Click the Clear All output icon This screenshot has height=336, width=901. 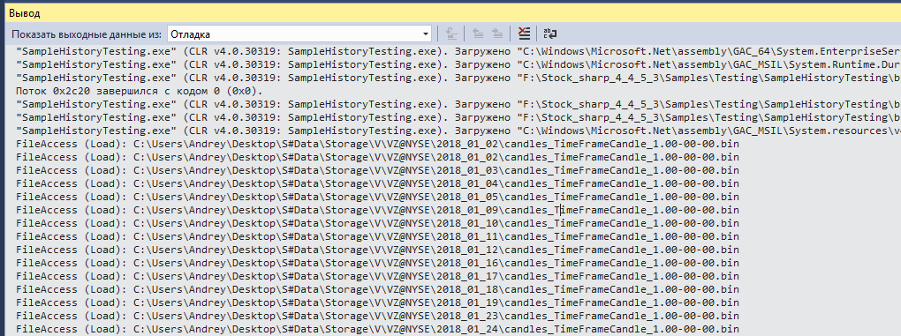tap(524, 34)
